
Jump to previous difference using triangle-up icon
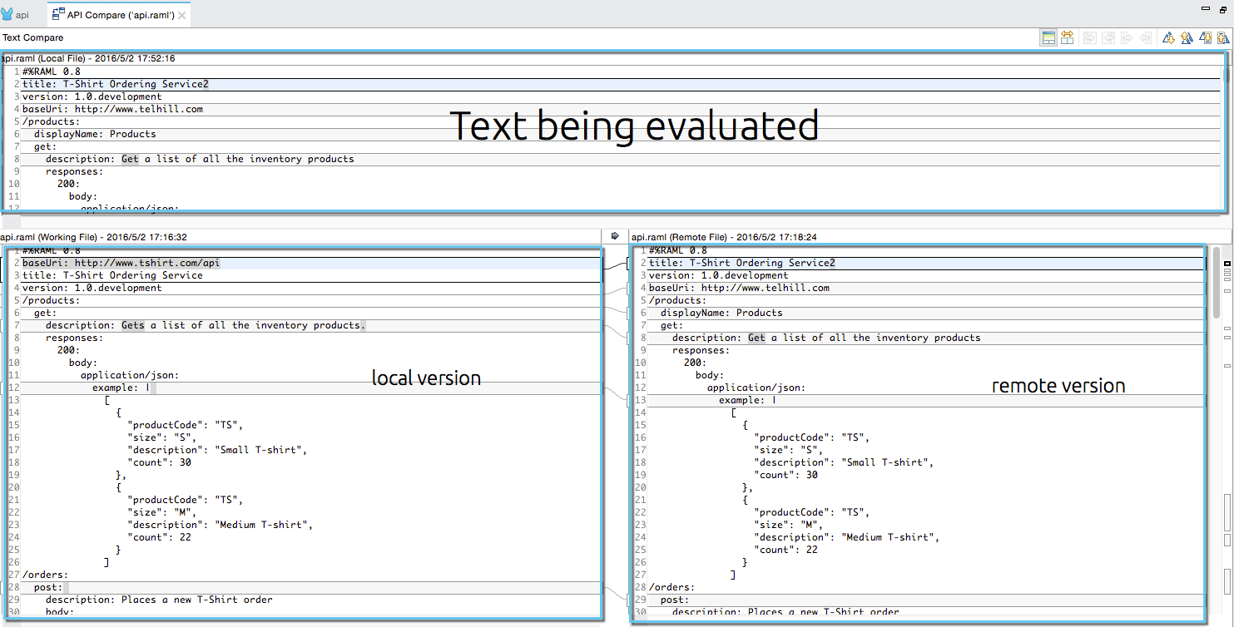pos(1187,37)
